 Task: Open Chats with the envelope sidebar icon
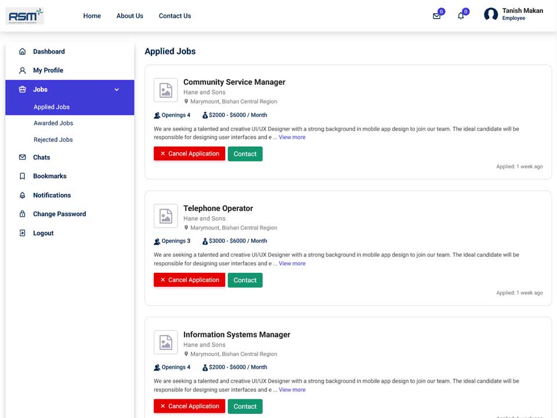[x=23, y=157]
